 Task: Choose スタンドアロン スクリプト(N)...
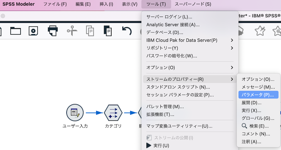190,87
